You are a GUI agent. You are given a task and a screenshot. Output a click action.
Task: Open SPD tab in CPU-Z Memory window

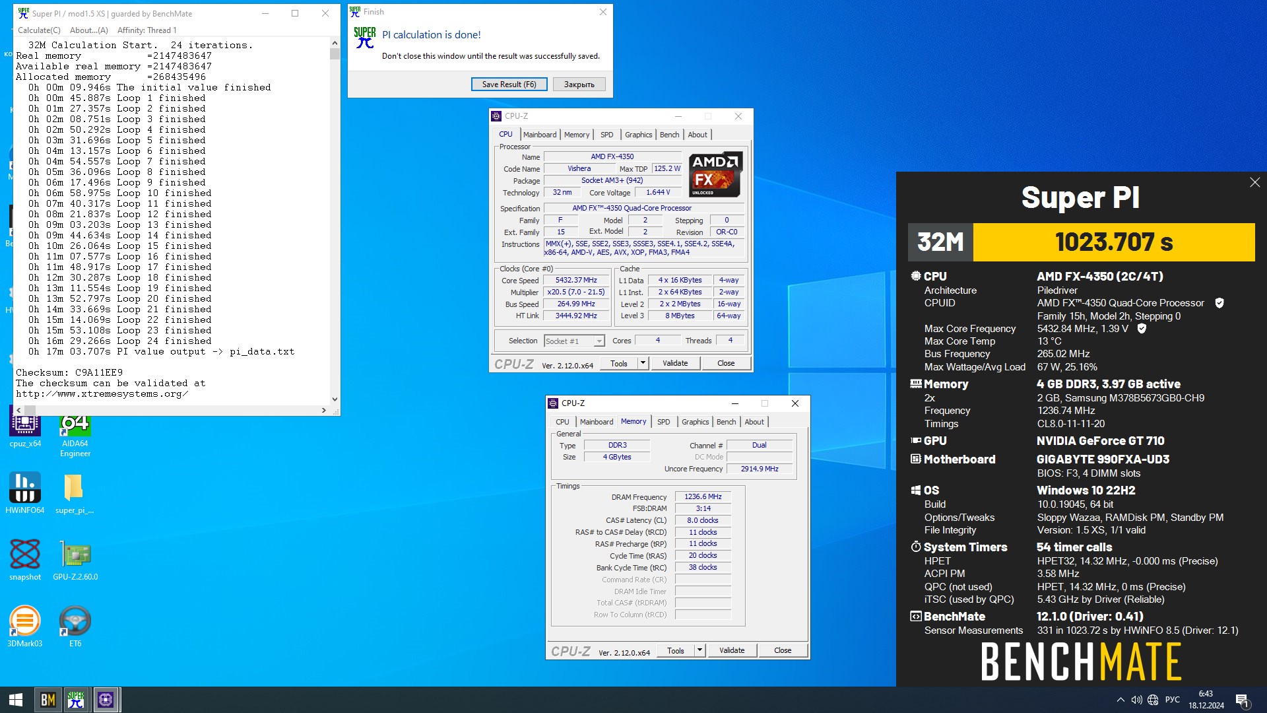664,422
